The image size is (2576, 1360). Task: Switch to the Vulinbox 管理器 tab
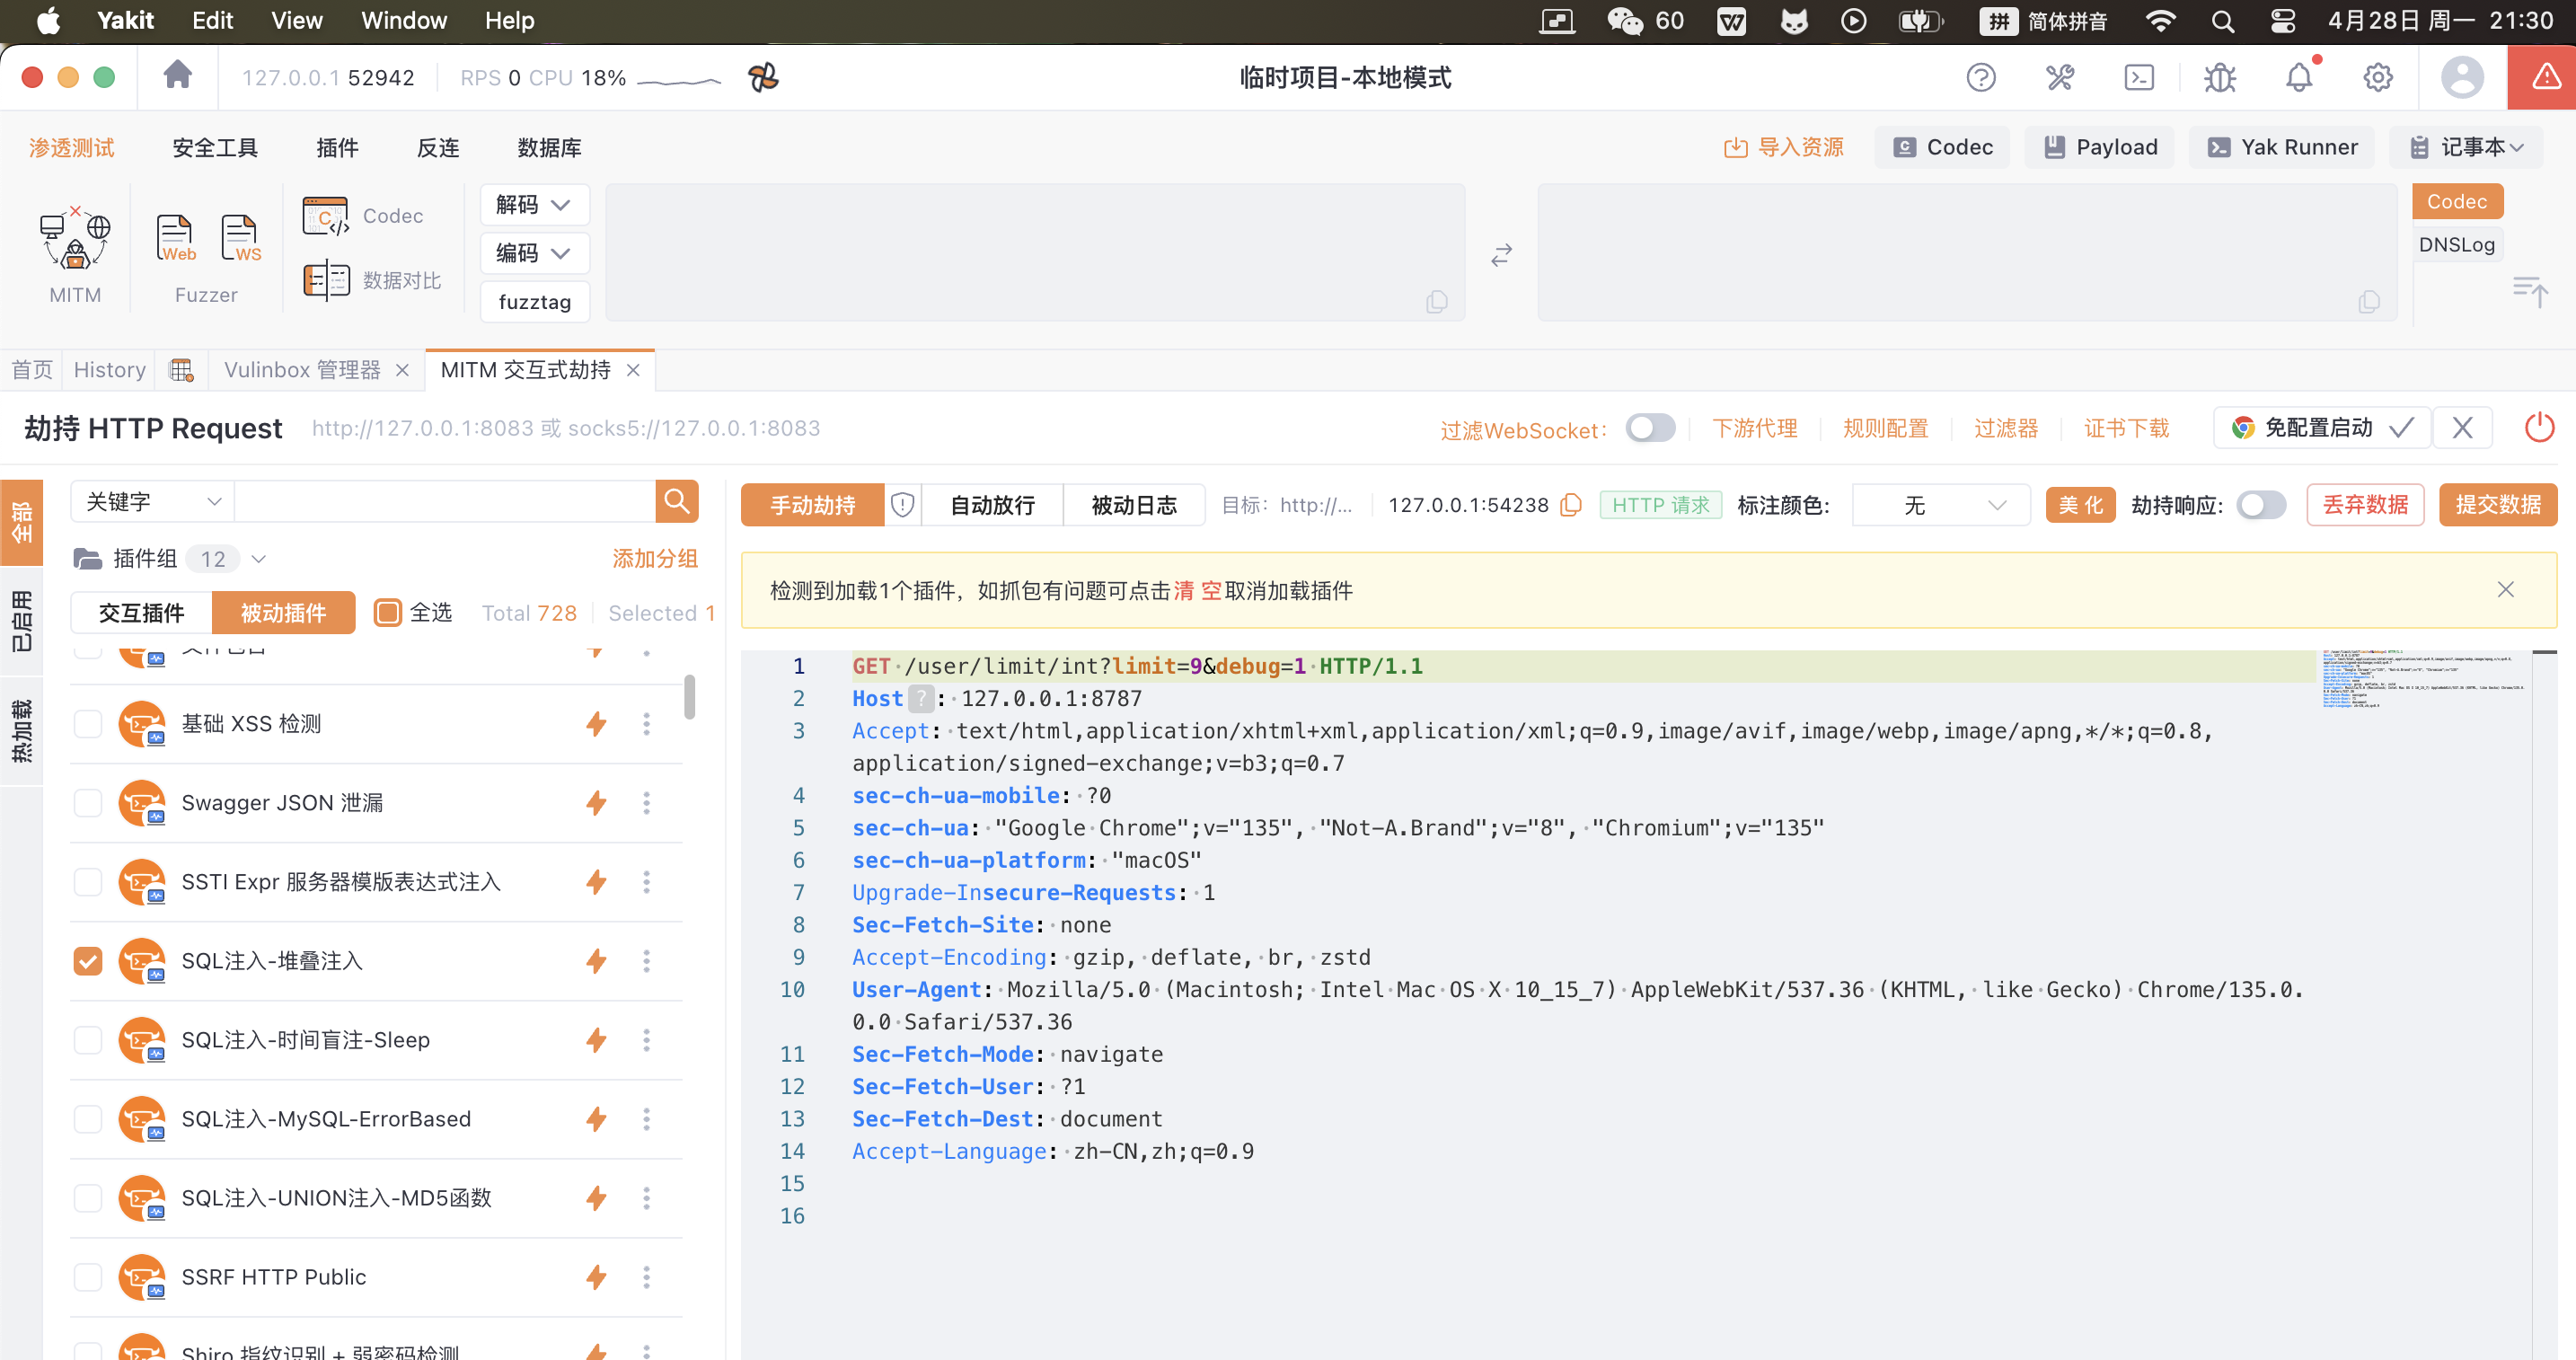(302, 370)
